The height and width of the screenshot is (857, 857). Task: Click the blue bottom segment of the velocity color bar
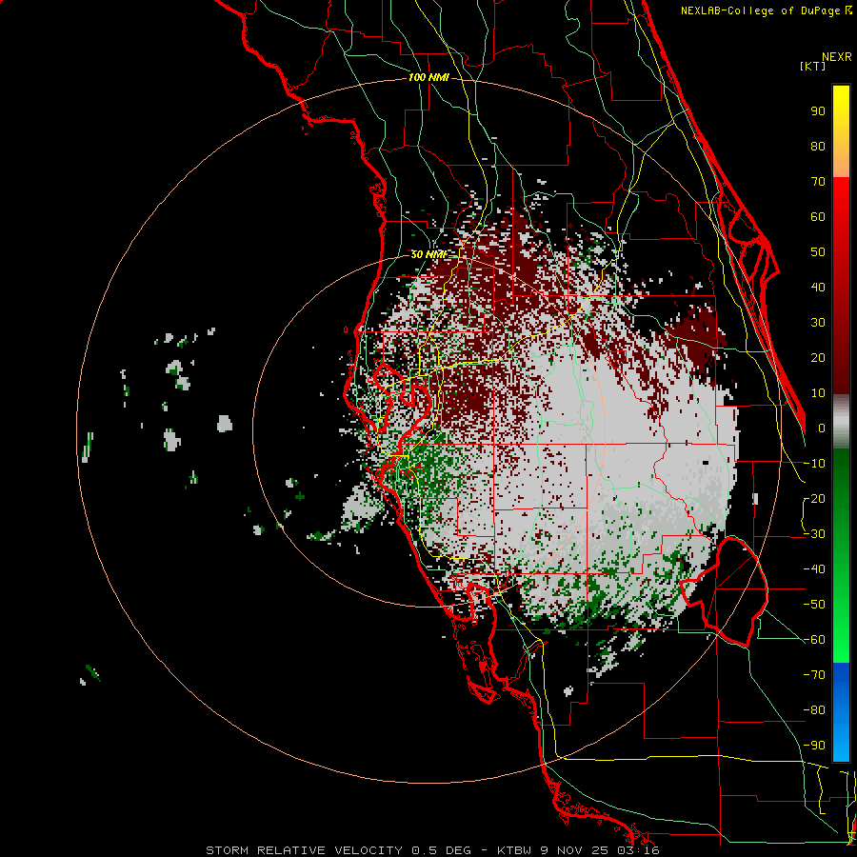coord(841,712)
